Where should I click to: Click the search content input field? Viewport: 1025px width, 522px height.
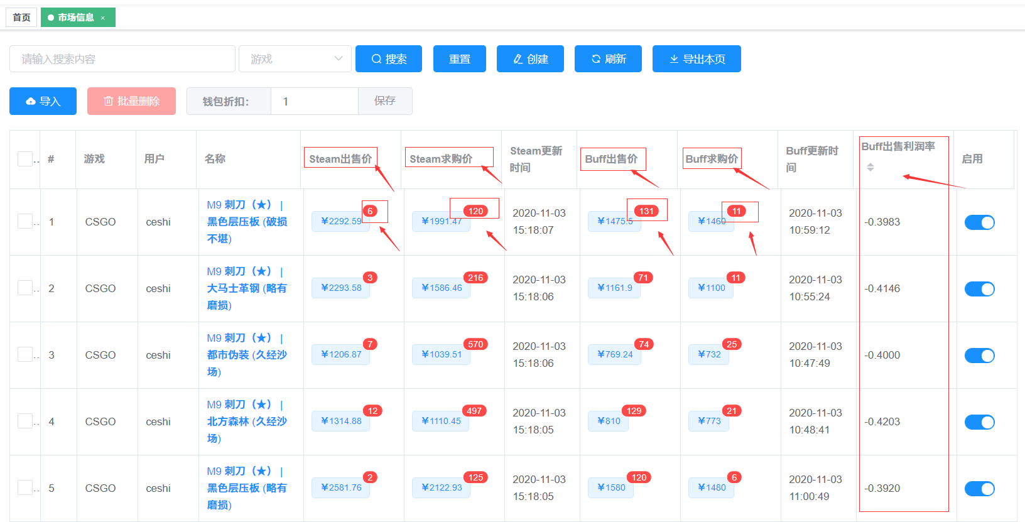coord(122,59)
